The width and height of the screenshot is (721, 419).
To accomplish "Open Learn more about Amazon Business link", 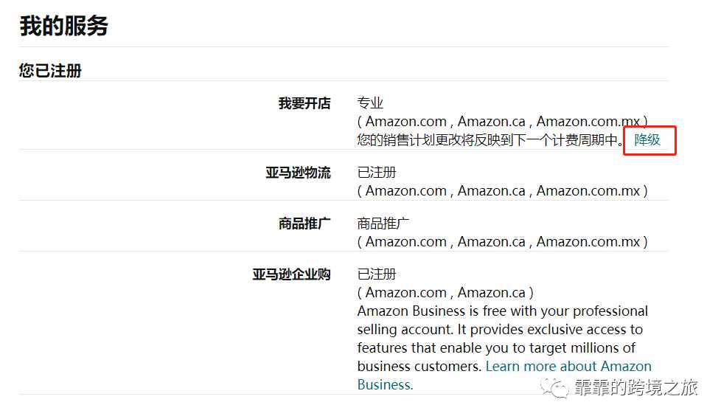I will pyautogui.click(x=504, y=375).
